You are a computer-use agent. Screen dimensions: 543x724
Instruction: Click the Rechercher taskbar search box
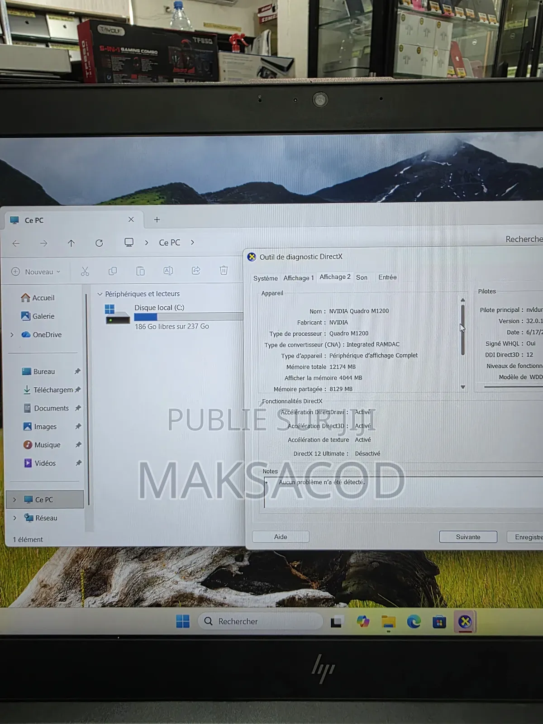tap(261, 621)
